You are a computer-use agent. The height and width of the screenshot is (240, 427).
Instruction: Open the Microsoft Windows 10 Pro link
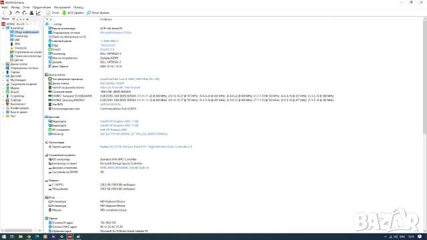pyautogui.click(x=115, y=33)
